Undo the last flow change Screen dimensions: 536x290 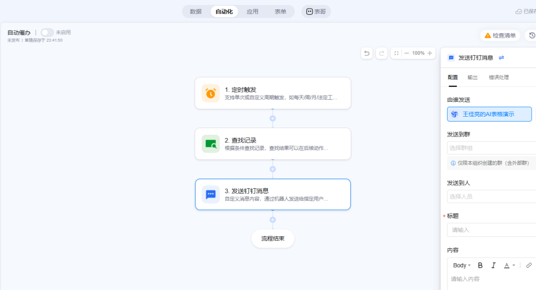click(367, 53)
